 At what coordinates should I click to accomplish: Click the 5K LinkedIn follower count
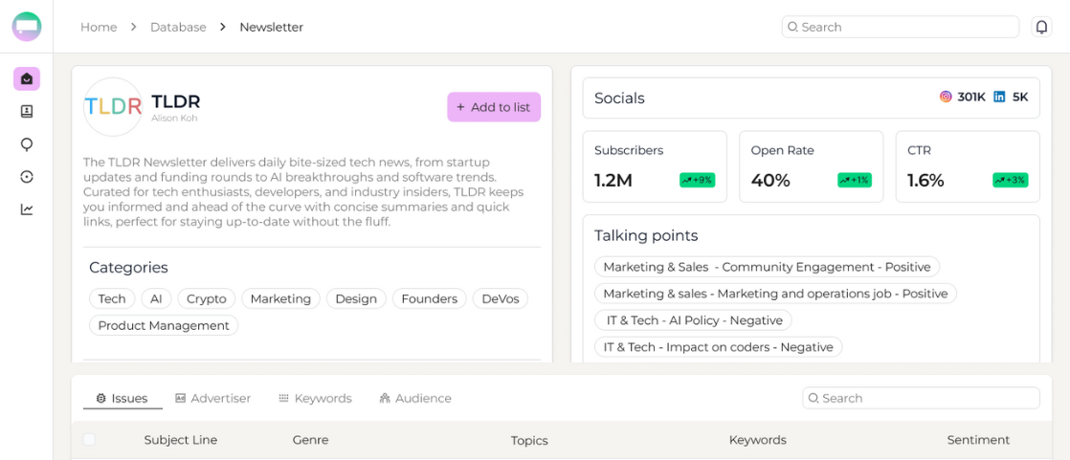(x=1020, y=97)
